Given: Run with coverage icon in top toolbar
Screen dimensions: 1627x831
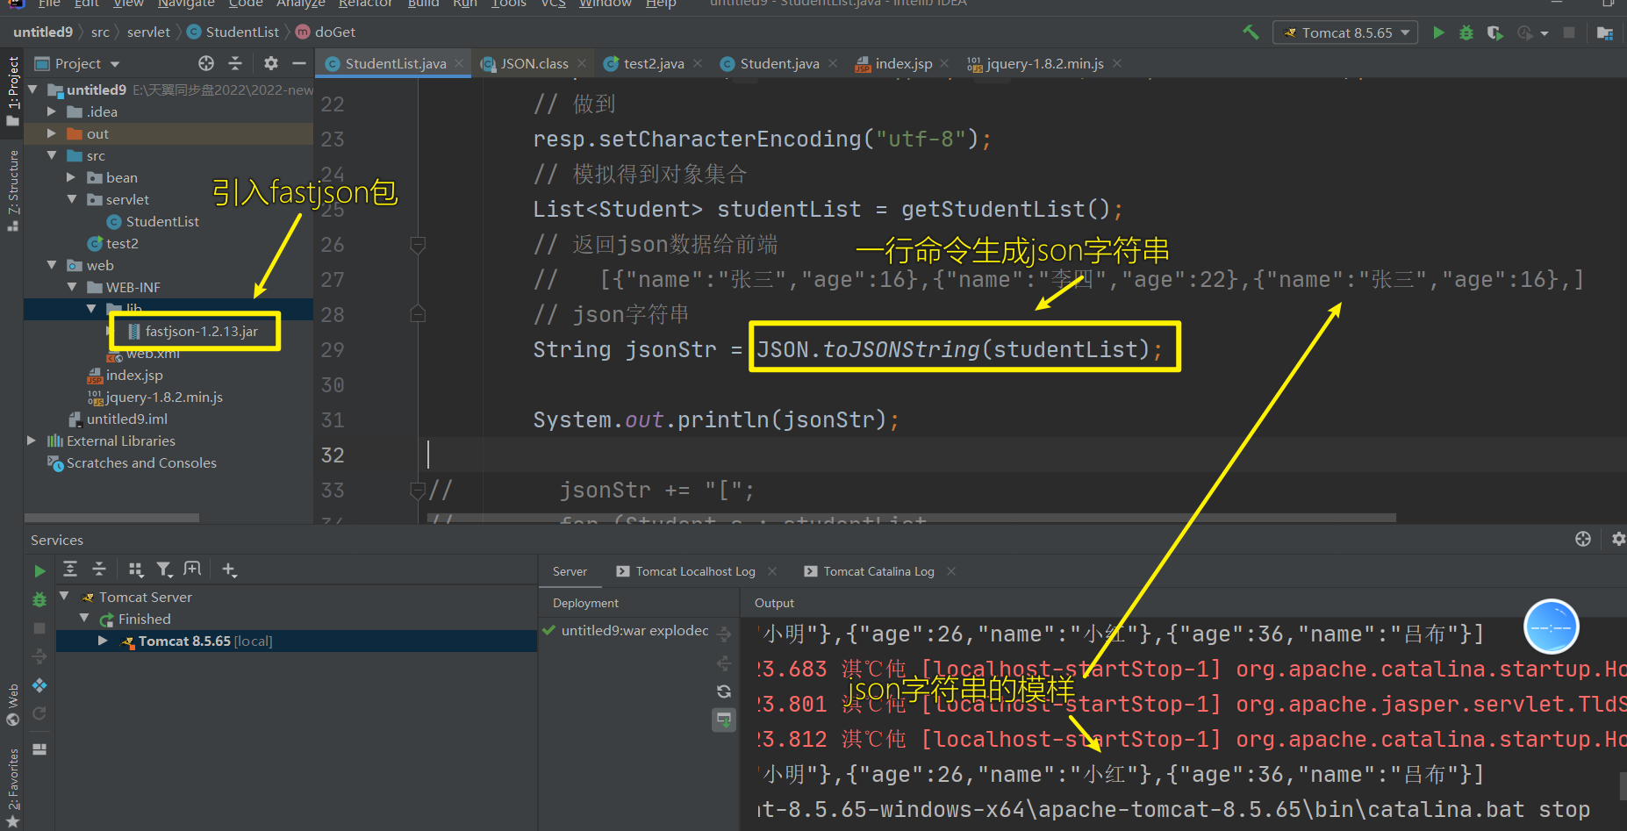Looking at the screenshot, I should (1495, 32).
